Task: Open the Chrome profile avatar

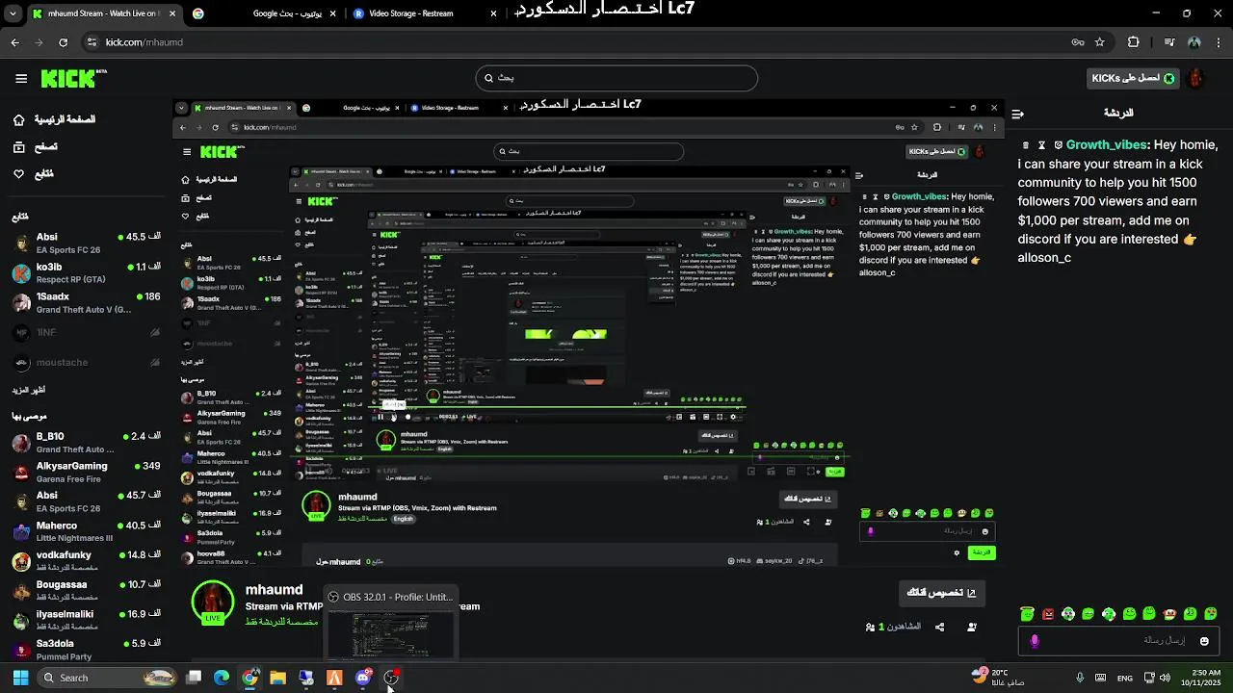Action: (x=1194, y=42)
